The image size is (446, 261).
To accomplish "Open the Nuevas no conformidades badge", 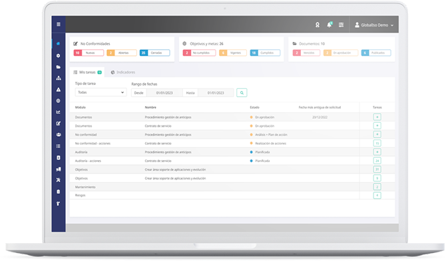I will click(89, 52).
